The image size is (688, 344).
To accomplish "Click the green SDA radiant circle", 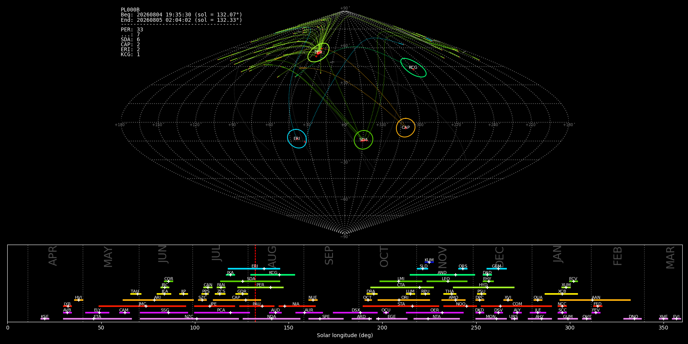I will point(363,140).
